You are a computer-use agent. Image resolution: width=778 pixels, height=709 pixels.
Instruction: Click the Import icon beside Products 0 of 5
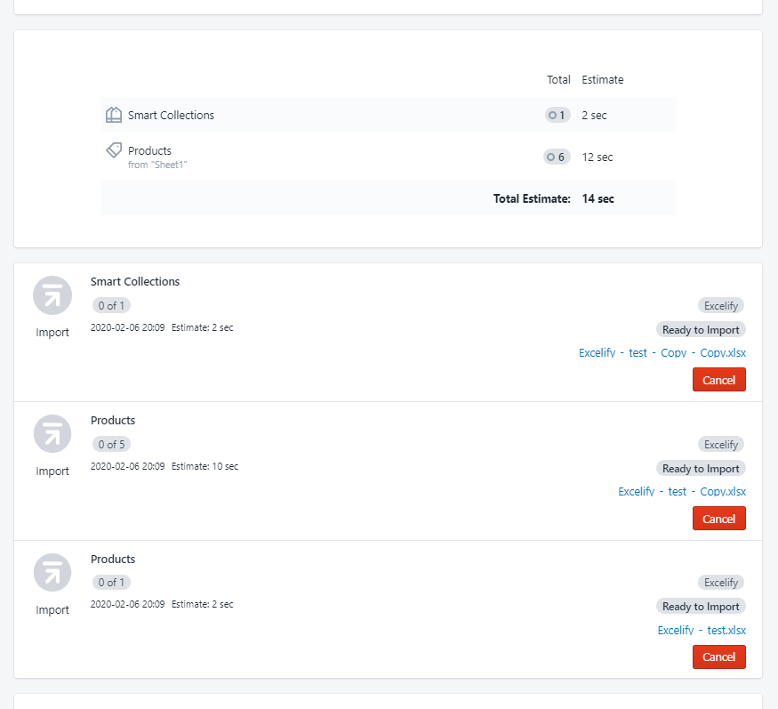pyautogui.click(x=52, y=434)
